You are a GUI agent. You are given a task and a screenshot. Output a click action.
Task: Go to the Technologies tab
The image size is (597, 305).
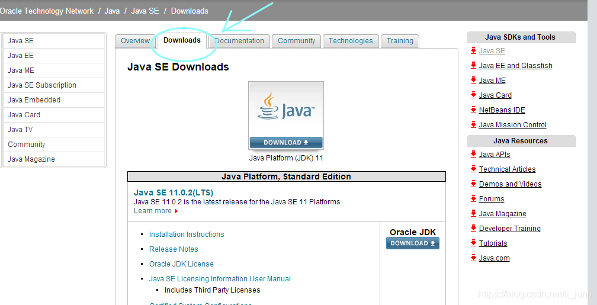coord(351,41)
